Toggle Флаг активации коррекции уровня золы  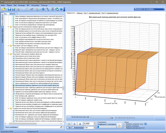pos(14,100)
